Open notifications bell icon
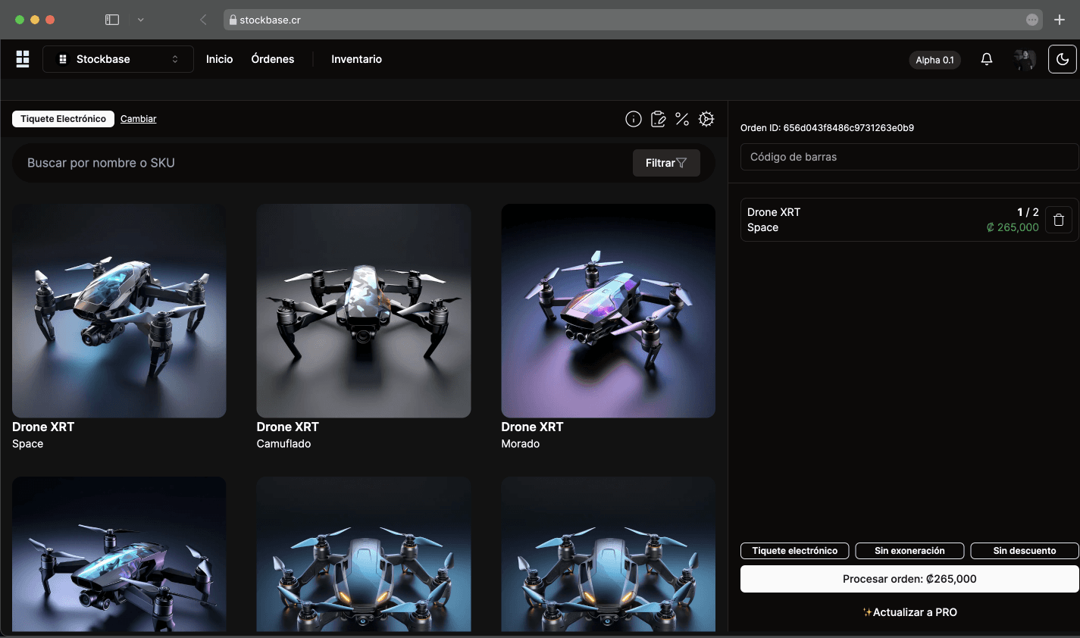 tap(987, 59)
